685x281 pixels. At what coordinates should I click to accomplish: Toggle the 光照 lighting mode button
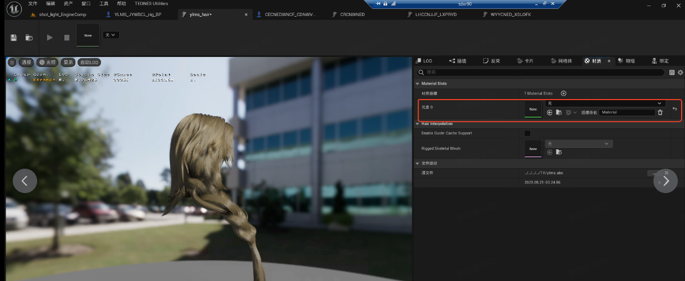[x=47, y=63]
